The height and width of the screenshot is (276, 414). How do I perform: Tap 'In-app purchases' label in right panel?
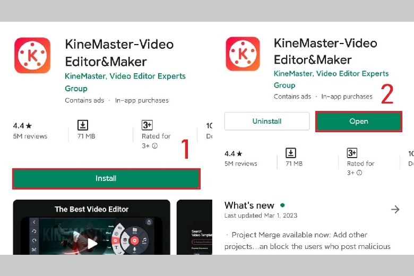click(347, 97)
